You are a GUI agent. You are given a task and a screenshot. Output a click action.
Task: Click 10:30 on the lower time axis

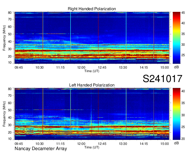(40, 144)
